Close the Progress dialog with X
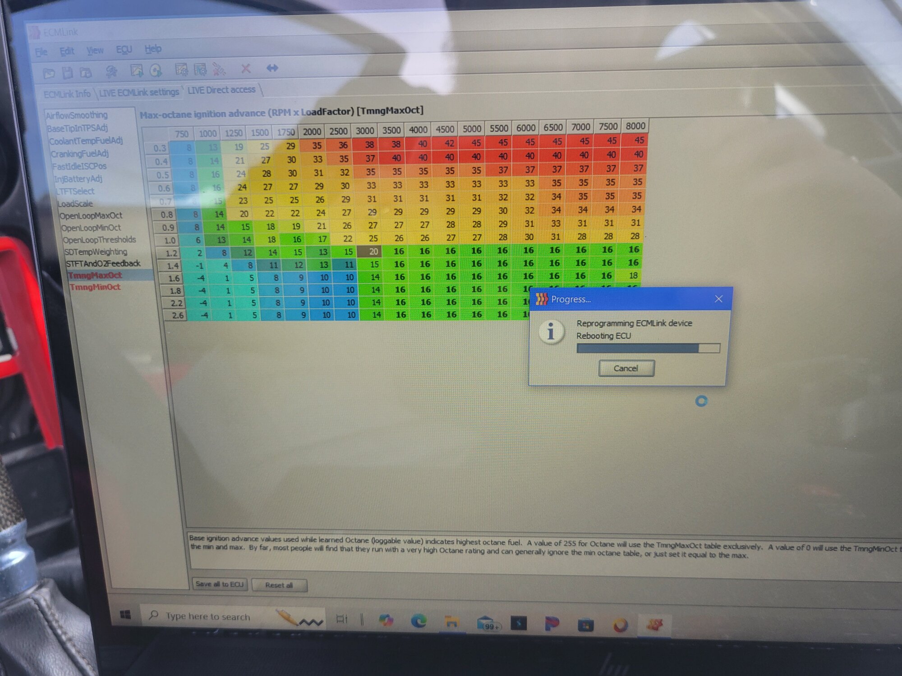 [x=718, y=299]
